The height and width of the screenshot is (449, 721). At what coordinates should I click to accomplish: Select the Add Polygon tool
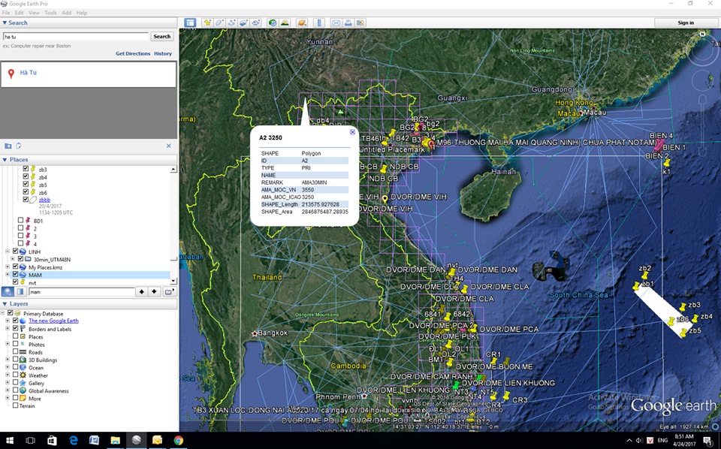(x=219, y=23)
